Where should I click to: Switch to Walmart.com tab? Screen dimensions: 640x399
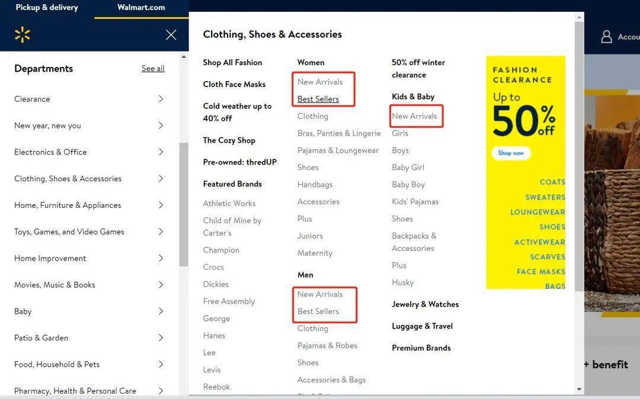click(x=141, y=7)
